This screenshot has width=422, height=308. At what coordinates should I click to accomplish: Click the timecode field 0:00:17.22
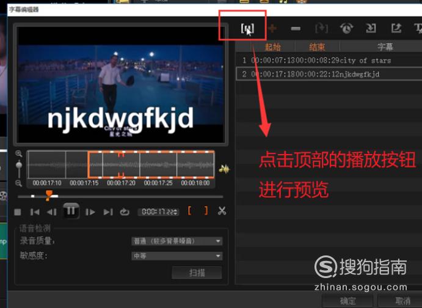(158, 212)
